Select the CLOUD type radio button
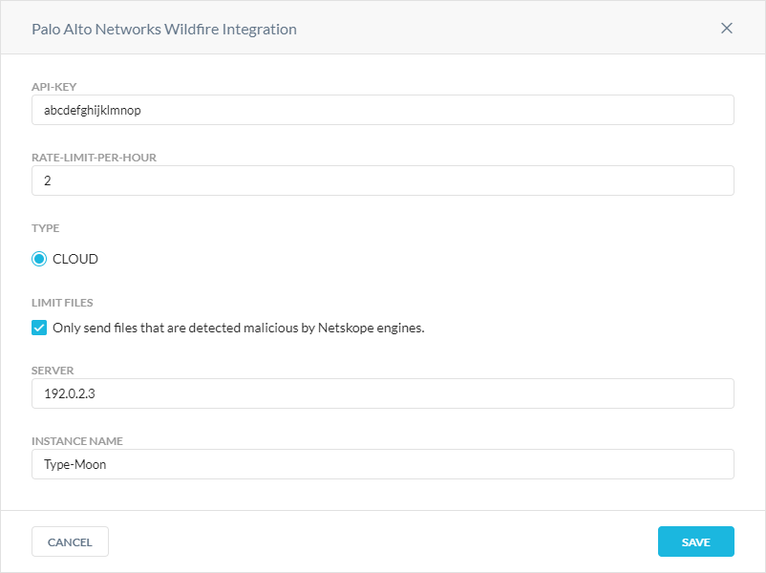Viewport: 766px width, 573px height. pyautogui.click(x=39, y=259)
